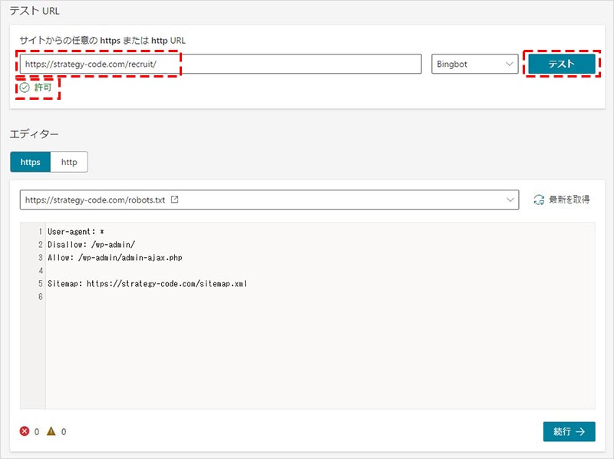This screenshot has width=614, height=459.
Task: Open the Bingbot crawler dropdown
Action: point(475,64)
